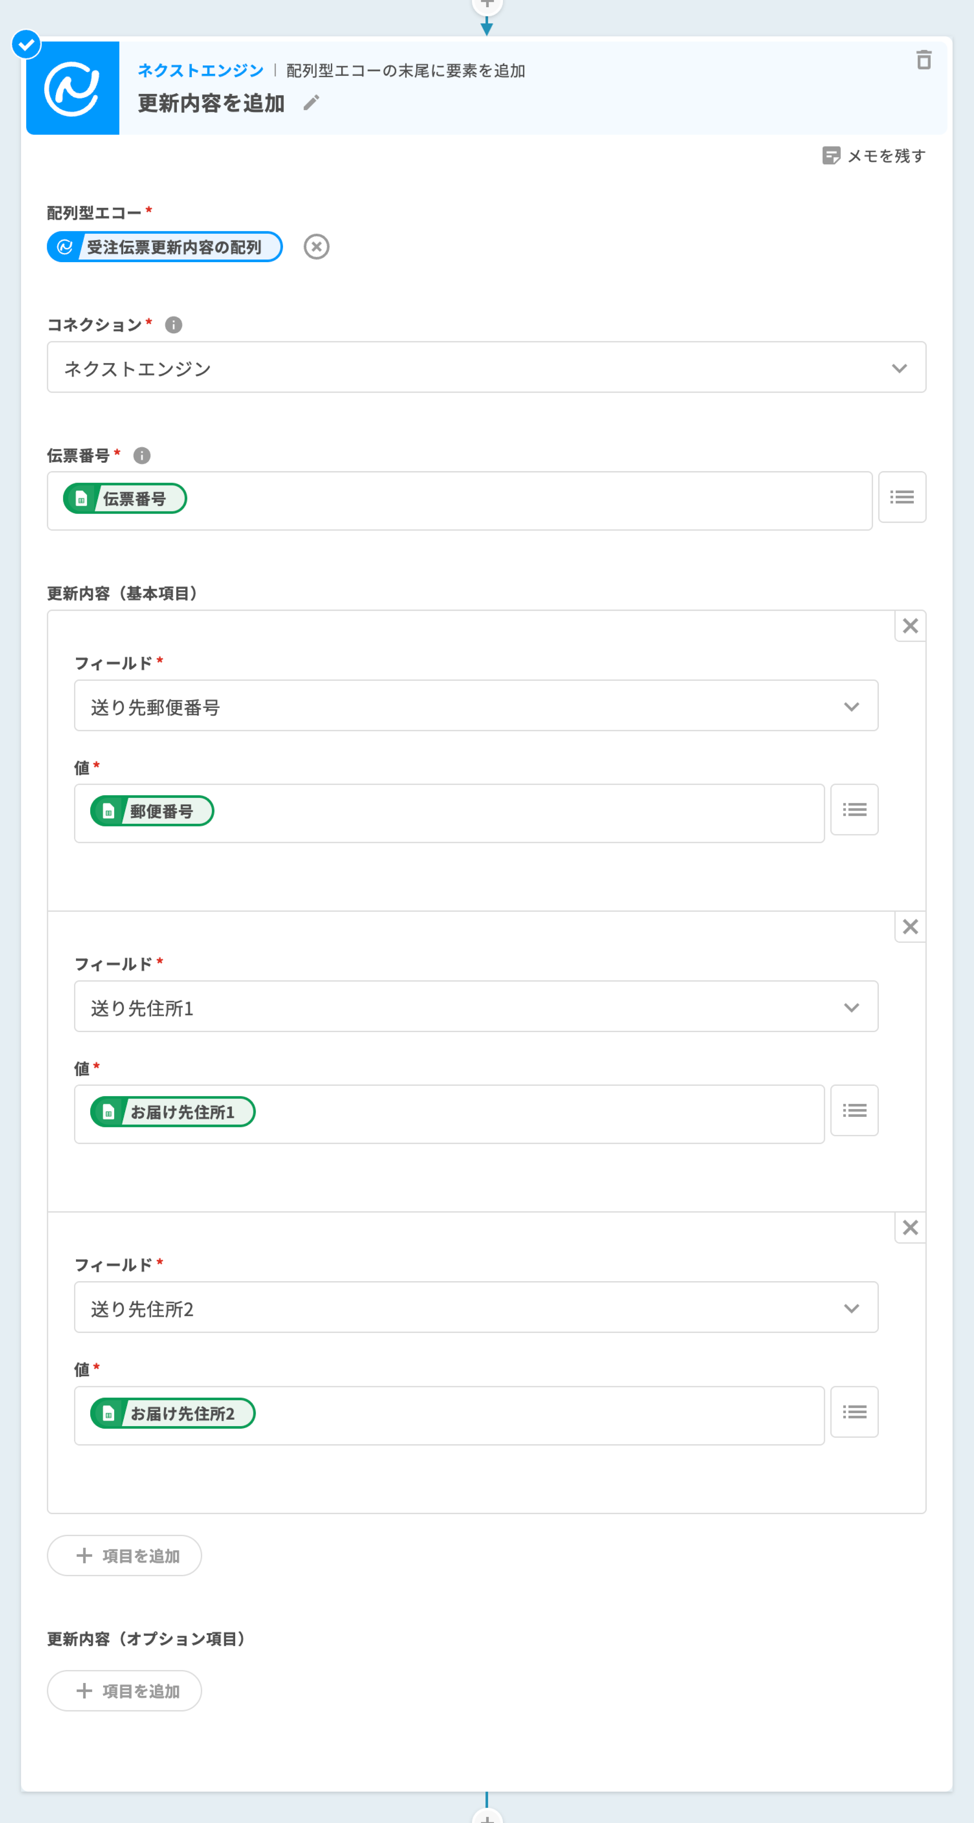The image size is (974, 1823).
Task: Add item under 更新内容（基本項目）
Action: (124, 1556)
